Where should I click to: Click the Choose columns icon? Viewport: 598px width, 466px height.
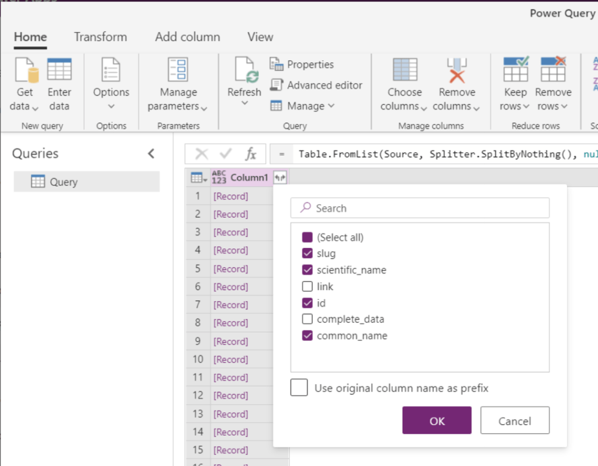point(405,70)
